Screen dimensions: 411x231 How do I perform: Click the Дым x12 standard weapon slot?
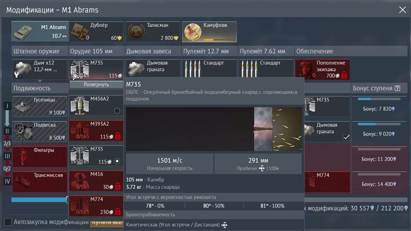40,69
